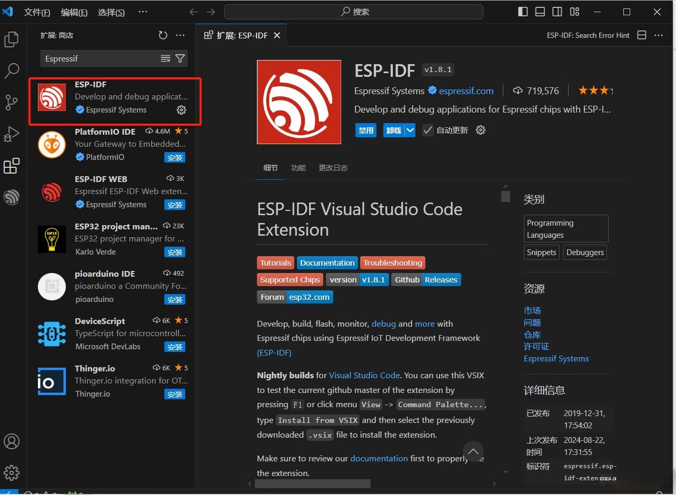Click the readme horizontal scrollbar

[x=313, y=483]
